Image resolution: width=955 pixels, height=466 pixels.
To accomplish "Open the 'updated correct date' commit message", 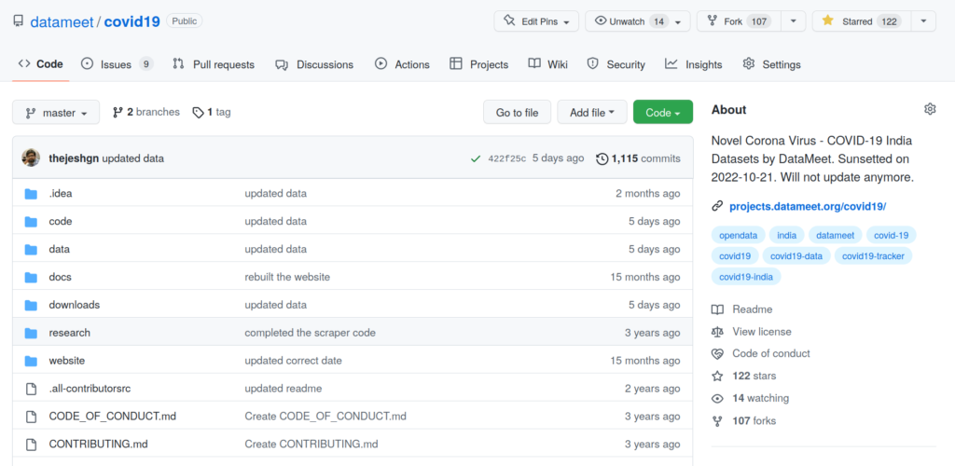I will click(x=294, y=361).
